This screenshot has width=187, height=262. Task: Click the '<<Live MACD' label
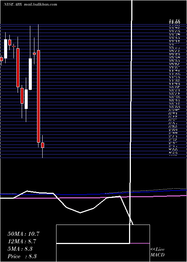(x=157, y=252)
